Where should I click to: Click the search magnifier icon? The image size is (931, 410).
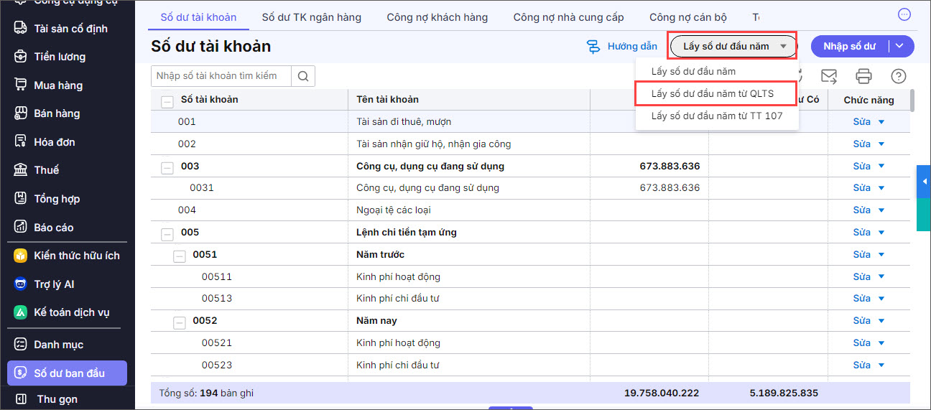pyautogui.click(x=303, y=76)
